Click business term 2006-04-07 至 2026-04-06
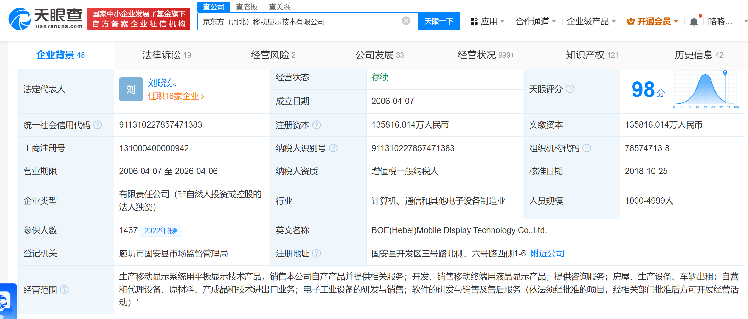This screenshot has height=319, width=748. click(x=168, y=171)
